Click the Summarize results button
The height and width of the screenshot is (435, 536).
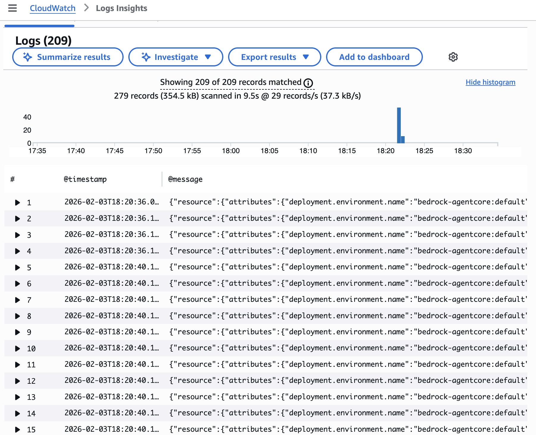coord(68,57)
